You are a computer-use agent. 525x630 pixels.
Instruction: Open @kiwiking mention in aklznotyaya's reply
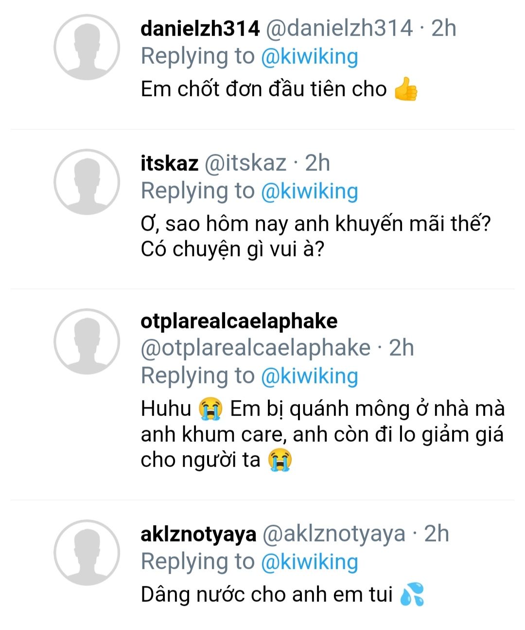click(x=310, y=562)
